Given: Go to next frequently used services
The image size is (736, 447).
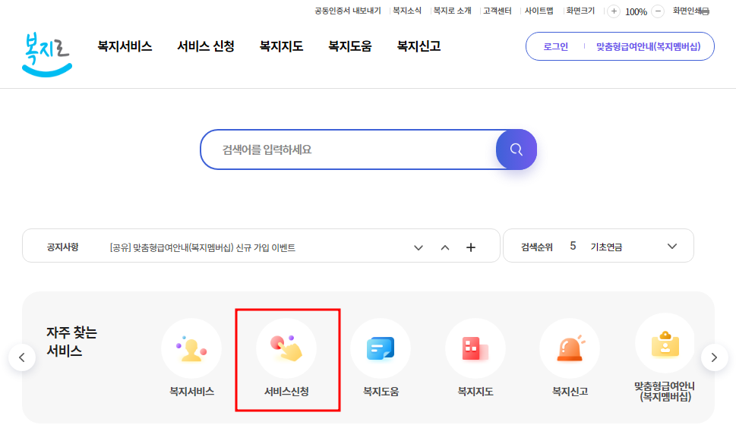Looking at the screenshot, I should (x=715, y=357).
